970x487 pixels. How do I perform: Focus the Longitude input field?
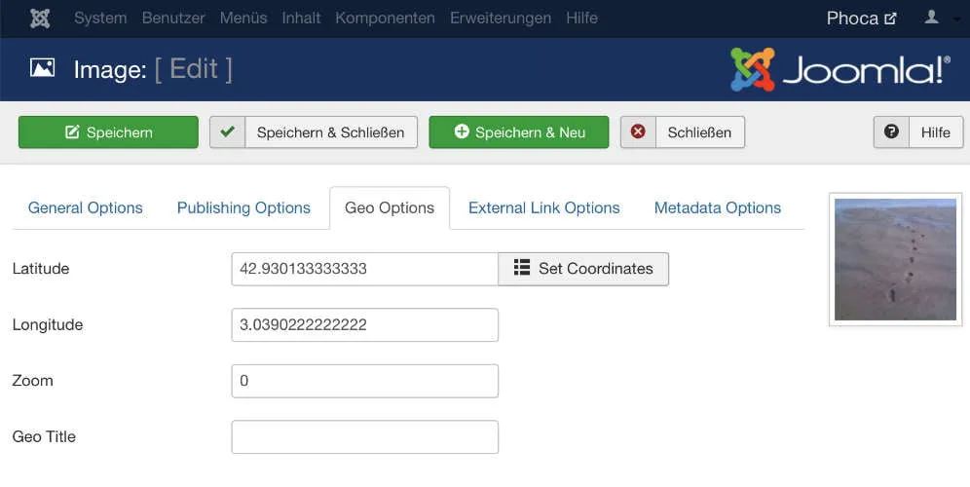[x=365, y=325]
